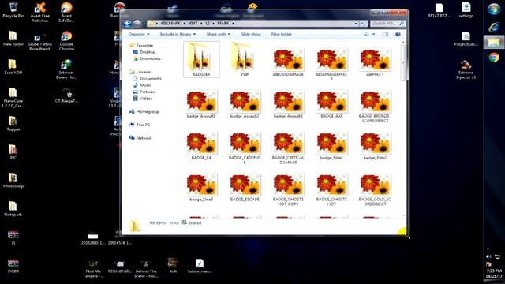Open Extreme Injector v3 desktop icon
This screenshot has width=505, height=284.
(466, 69)
